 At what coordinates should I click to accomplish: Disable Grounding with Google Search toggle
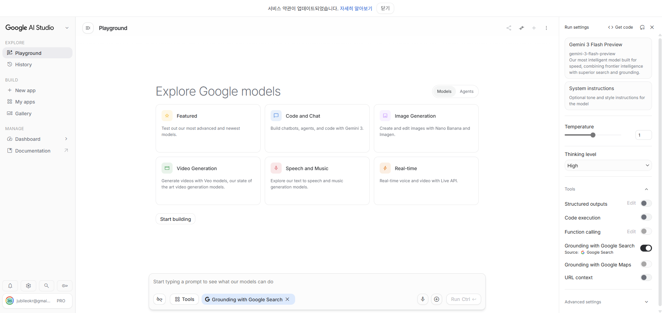point(646,248)
